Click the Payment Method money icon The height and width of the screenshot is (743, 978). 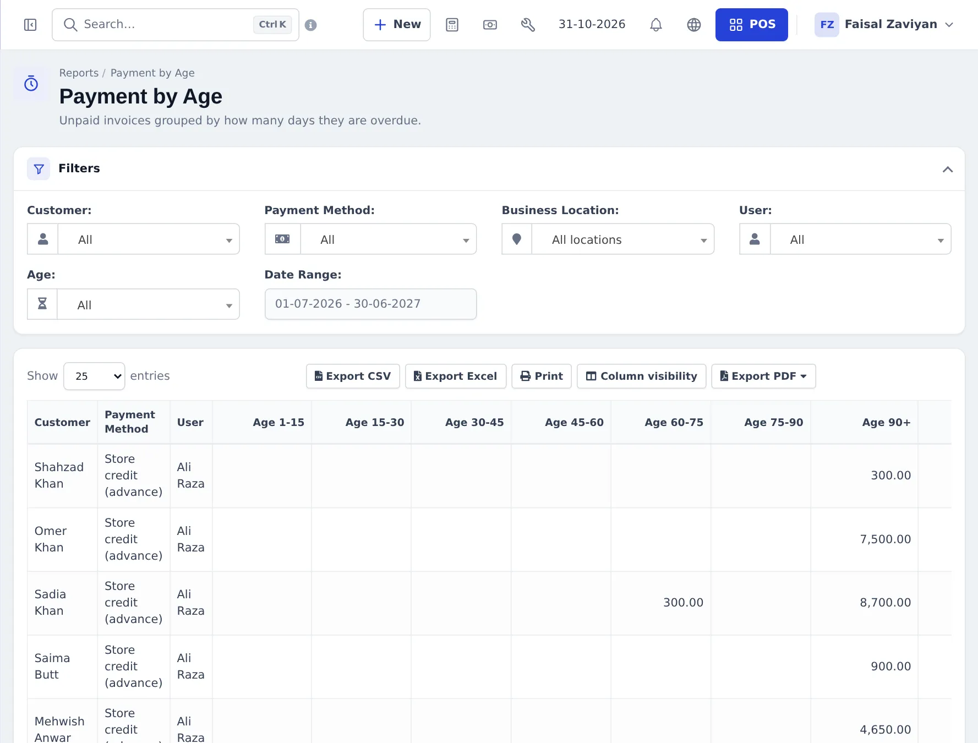coord(282,239)
